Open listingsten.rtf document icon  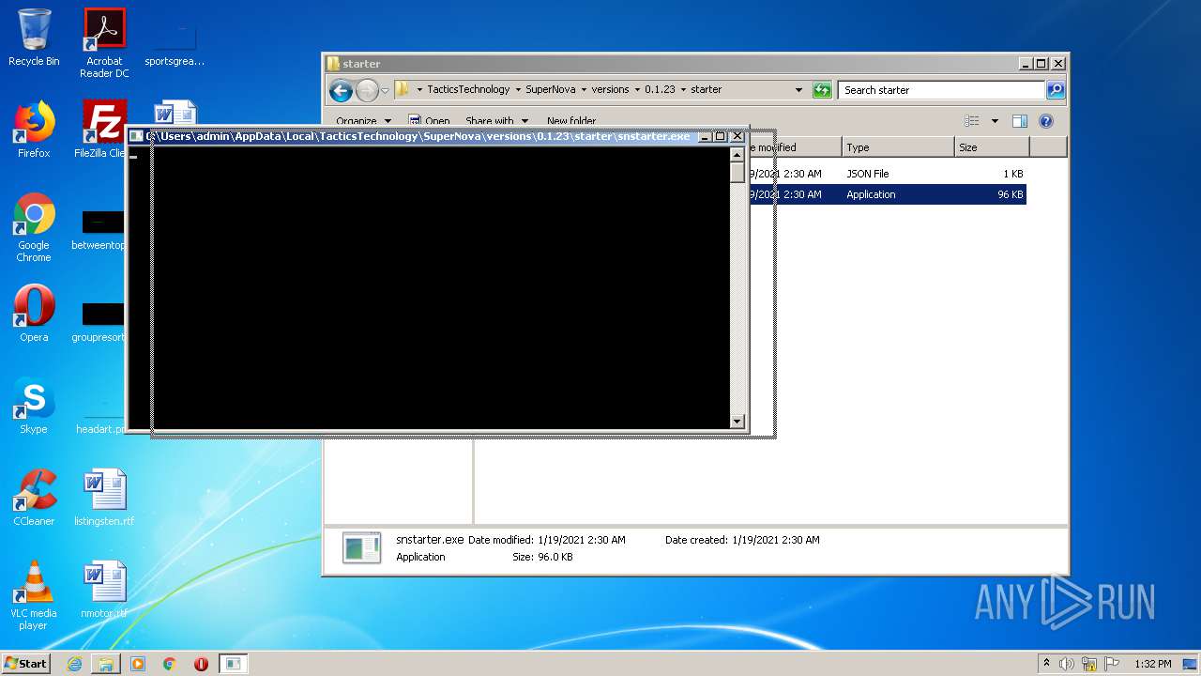[x=104, y=498]
